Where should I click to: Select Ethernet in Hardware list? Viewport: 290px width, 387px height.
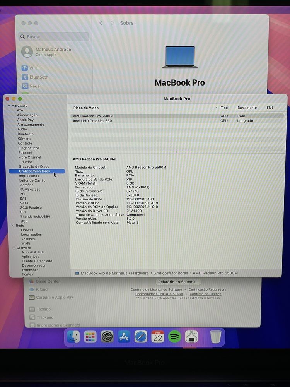pyautogui.click(x=26, y=152)
